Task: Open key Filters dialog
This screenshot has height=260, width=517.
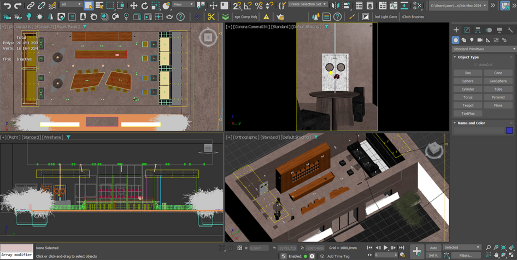Action: [466, 256]
